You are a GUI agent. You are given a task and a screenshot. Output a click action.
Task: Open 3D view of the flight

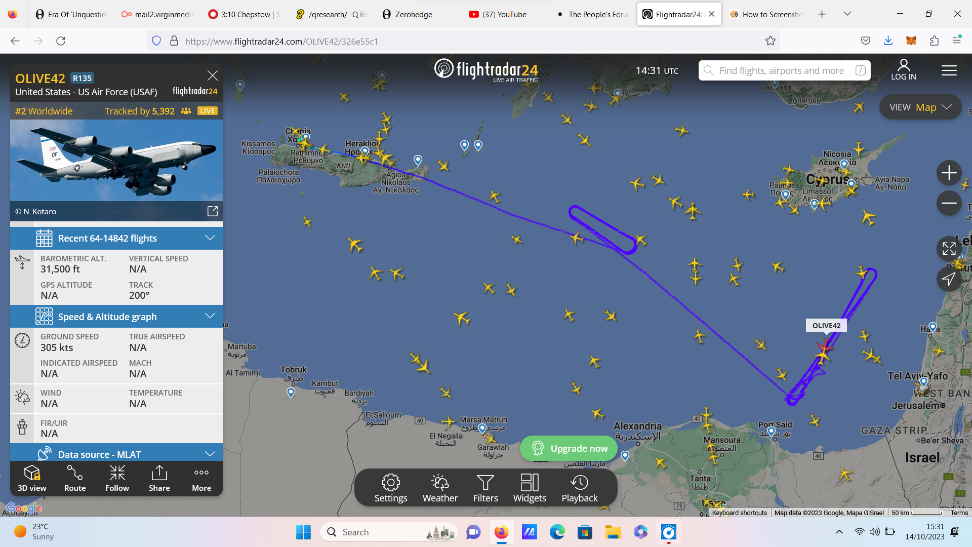click(32, 479)
